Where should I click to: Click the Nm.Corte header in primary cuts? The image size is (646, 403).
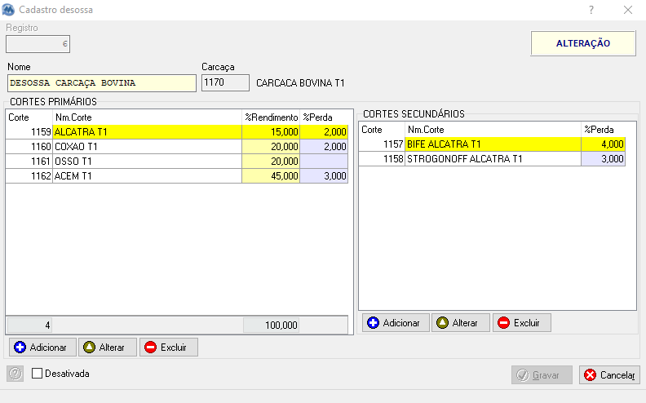(147, 117)
